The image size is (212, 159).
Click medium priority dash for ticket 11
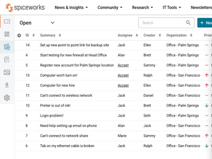(207, 96)
